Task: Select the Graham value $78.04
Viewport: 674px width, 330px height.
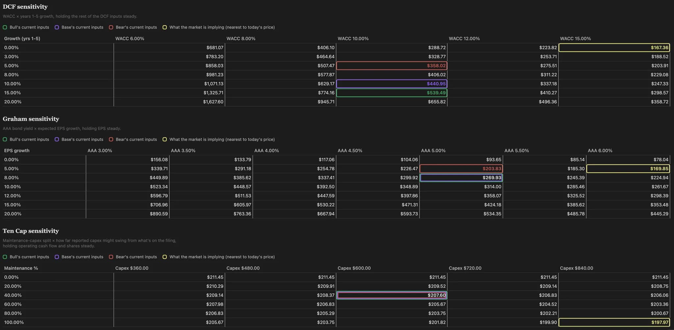Action: [x=661, y=160]
